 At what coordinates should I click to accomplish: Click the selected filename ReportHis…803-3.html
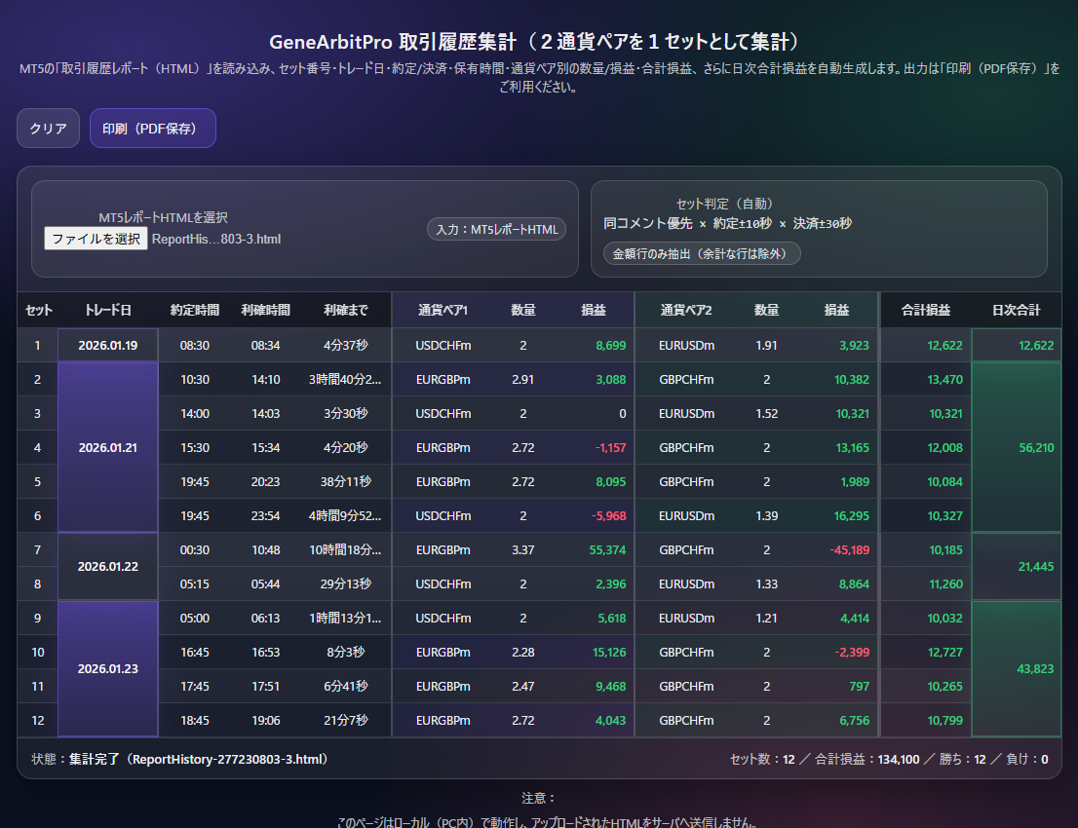pyautogui.click(x=216, y=239)
